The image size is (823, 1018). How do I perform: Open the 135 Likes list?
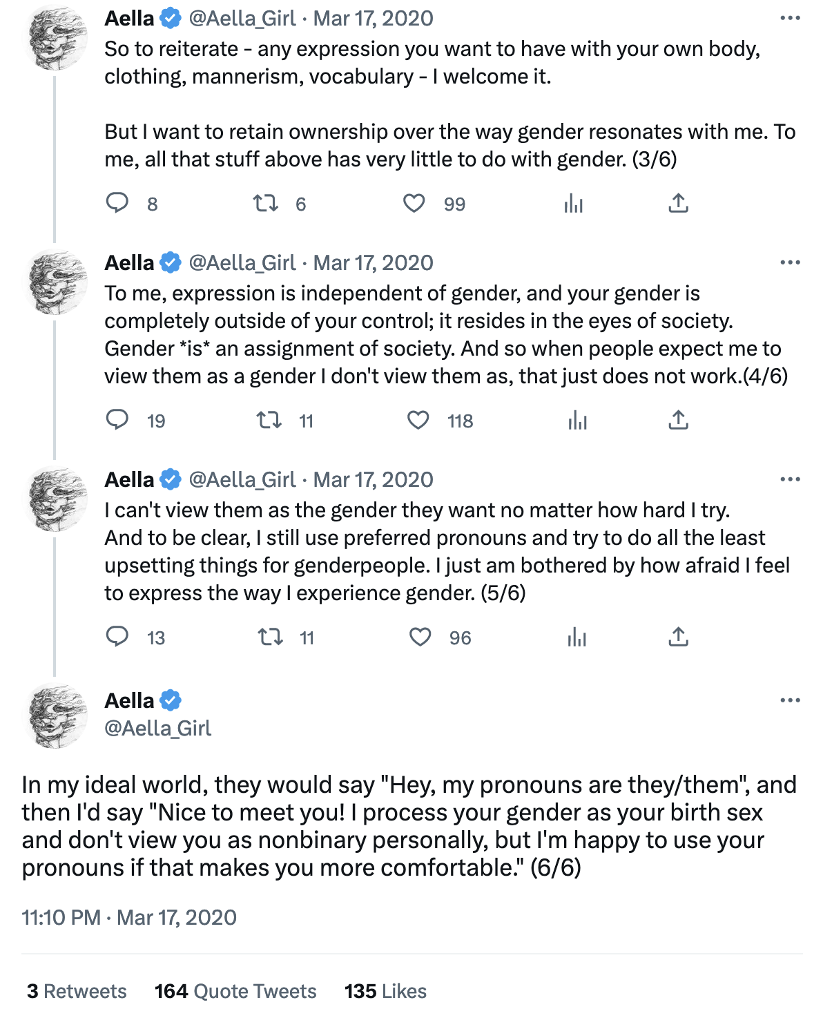tap(385, 991)
